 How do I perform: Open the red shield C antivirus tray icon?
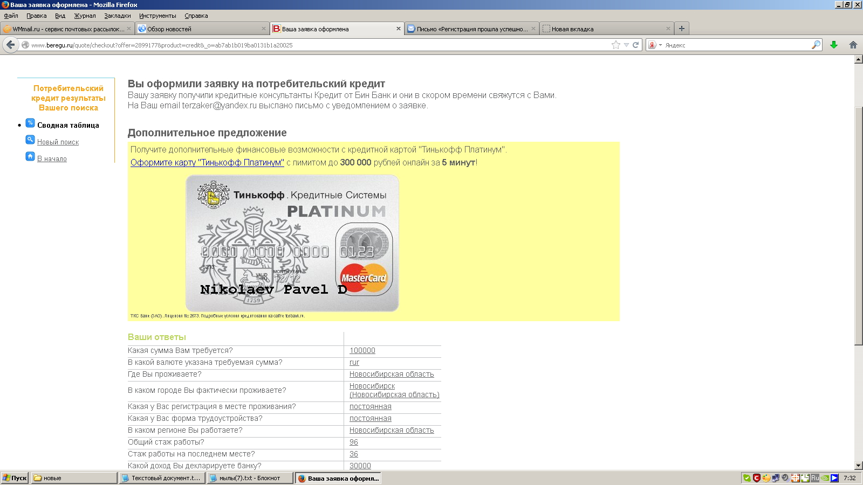coord(757,478)
